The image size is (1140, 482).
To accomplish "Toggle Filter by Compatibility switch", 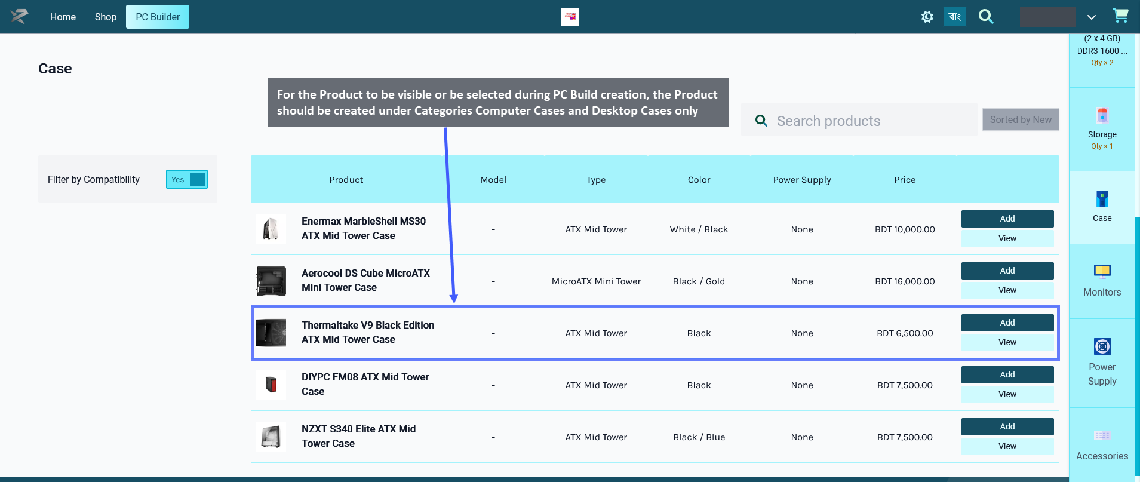I will point(187,179).
